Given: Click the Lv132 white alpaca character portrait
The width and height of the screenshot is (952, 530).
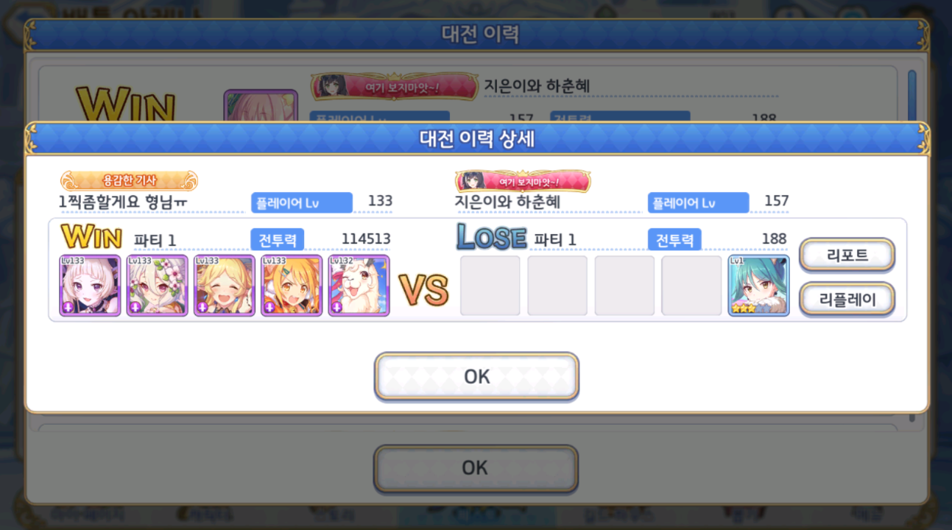Looking at the screenshot, I should 359,286.
